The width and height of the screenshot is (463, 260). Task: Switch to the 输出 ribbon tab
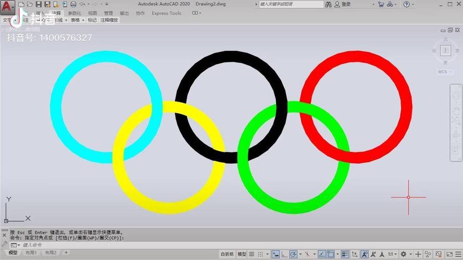click(124, 14)
